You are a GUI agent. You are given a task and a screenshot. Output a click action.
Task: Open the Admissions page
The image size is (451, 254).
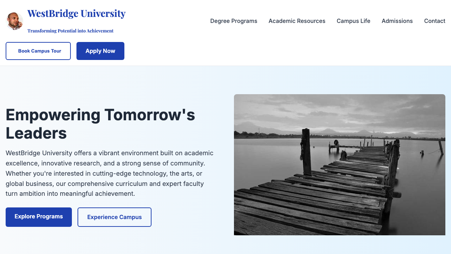(397, 21)
